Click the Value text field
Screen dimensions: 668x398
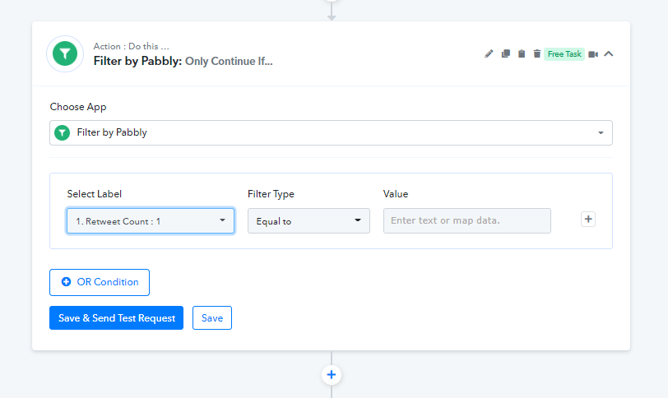coord(466,220)
